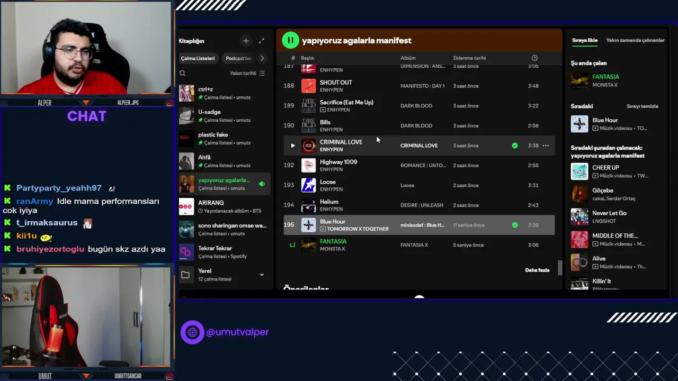
Task: Switch to 'Yakın zamanda çalınanlar' tab
Action: pyautogui.click(x=635, y=40)
